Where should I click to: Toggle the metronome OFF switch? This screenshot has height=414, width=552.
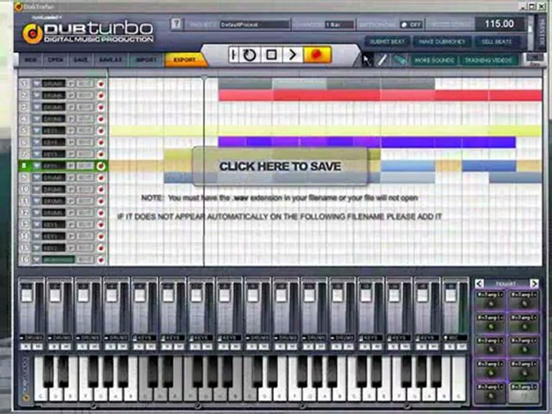(411, 25)
